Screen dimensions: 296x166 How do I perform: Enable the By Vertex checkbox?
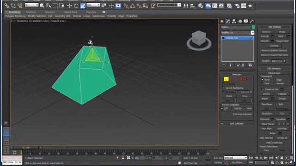tap(223, 84)
